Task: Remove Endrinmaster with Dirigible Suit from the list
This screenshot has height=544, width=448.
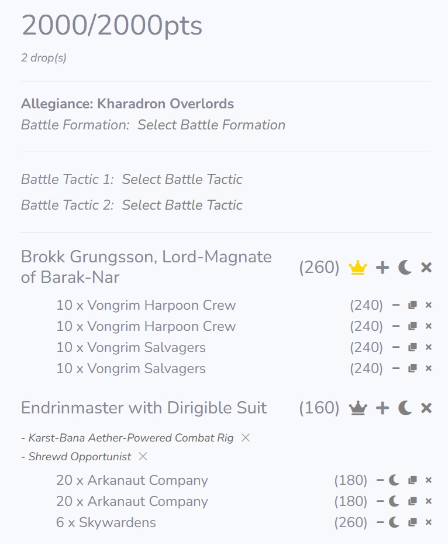Action: [x=426, y=408]
